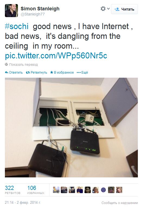Open Simon Stanleigh's profile avatar
Image resolution: width=146 pixels, height=207 pixels.
tap(11, 11)
